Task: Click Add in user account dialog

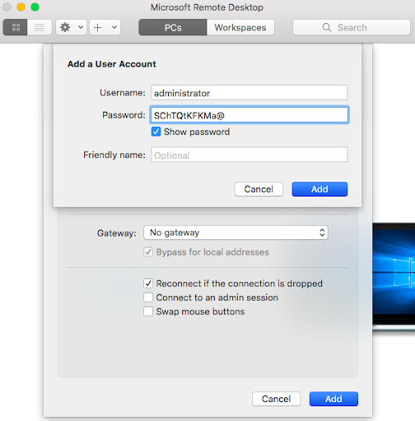Action: pyautogui.click(x=319, y=189)
